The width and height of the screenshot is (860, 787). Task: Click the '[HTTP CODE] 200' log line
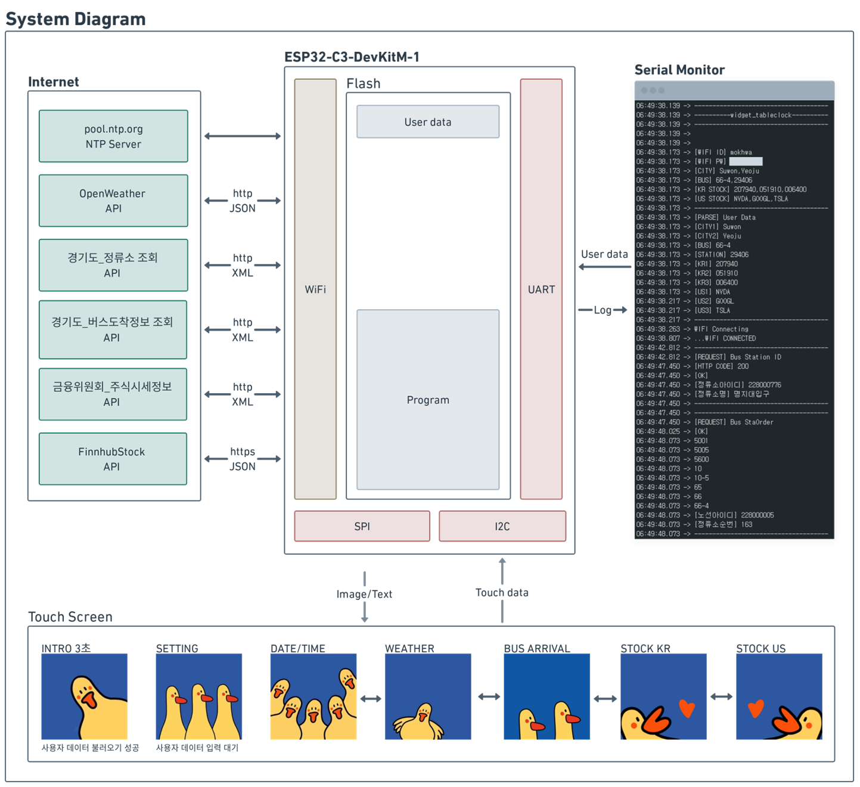pyautogui.click(x=693, y=366)
